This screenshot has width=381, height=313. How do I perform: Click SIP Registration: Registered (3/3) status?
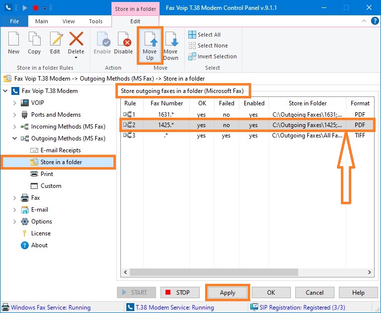click(302, 308)
